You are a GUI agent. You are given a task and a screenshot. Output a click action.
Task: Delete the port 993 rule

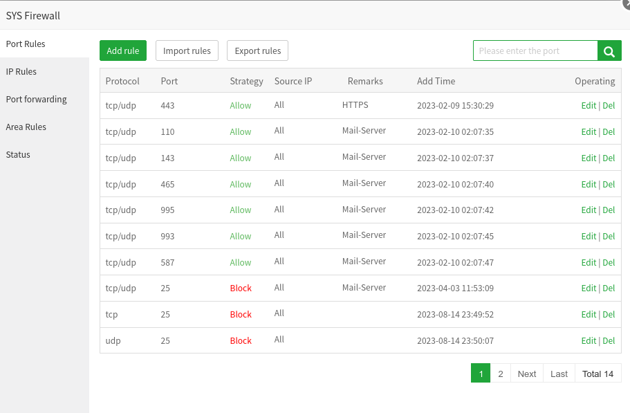[609, 236]
